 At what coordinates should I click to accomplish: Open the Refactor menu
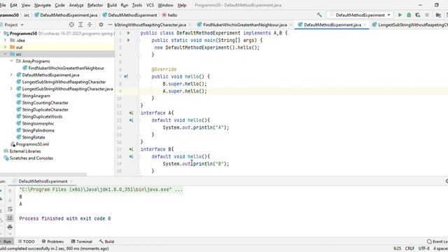point(95,5)
